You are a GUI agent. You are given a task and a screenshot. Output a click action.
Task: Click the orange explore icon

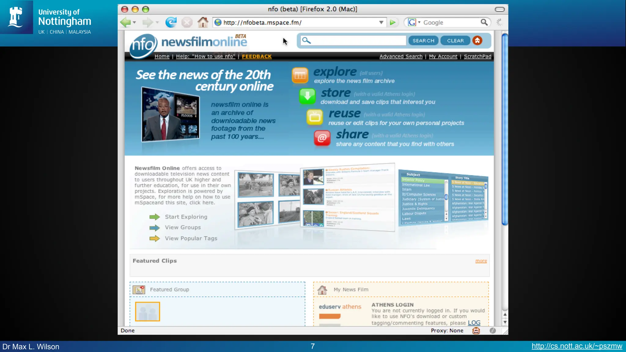[300, 75]
